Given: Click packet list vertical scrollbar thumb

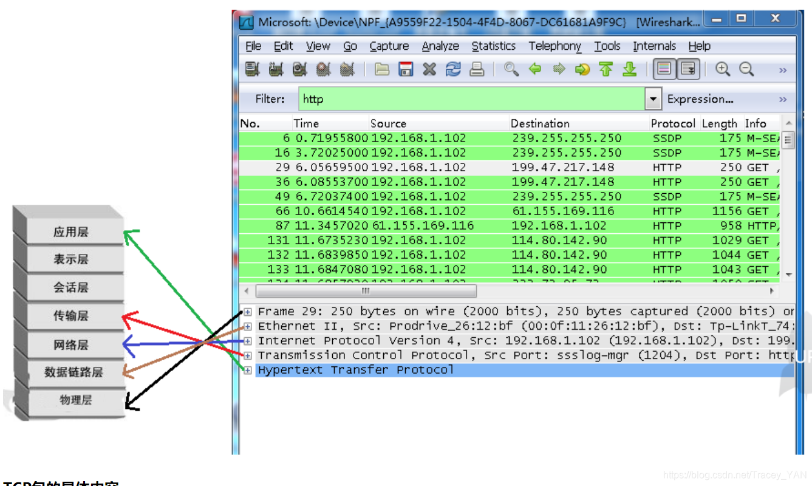Looking at the screenshot, I should (x=788, y=140).
